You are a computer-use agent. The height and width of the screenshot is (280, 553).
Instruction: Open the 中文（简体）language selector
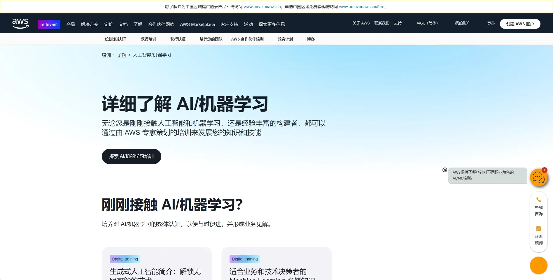point(427,23)
